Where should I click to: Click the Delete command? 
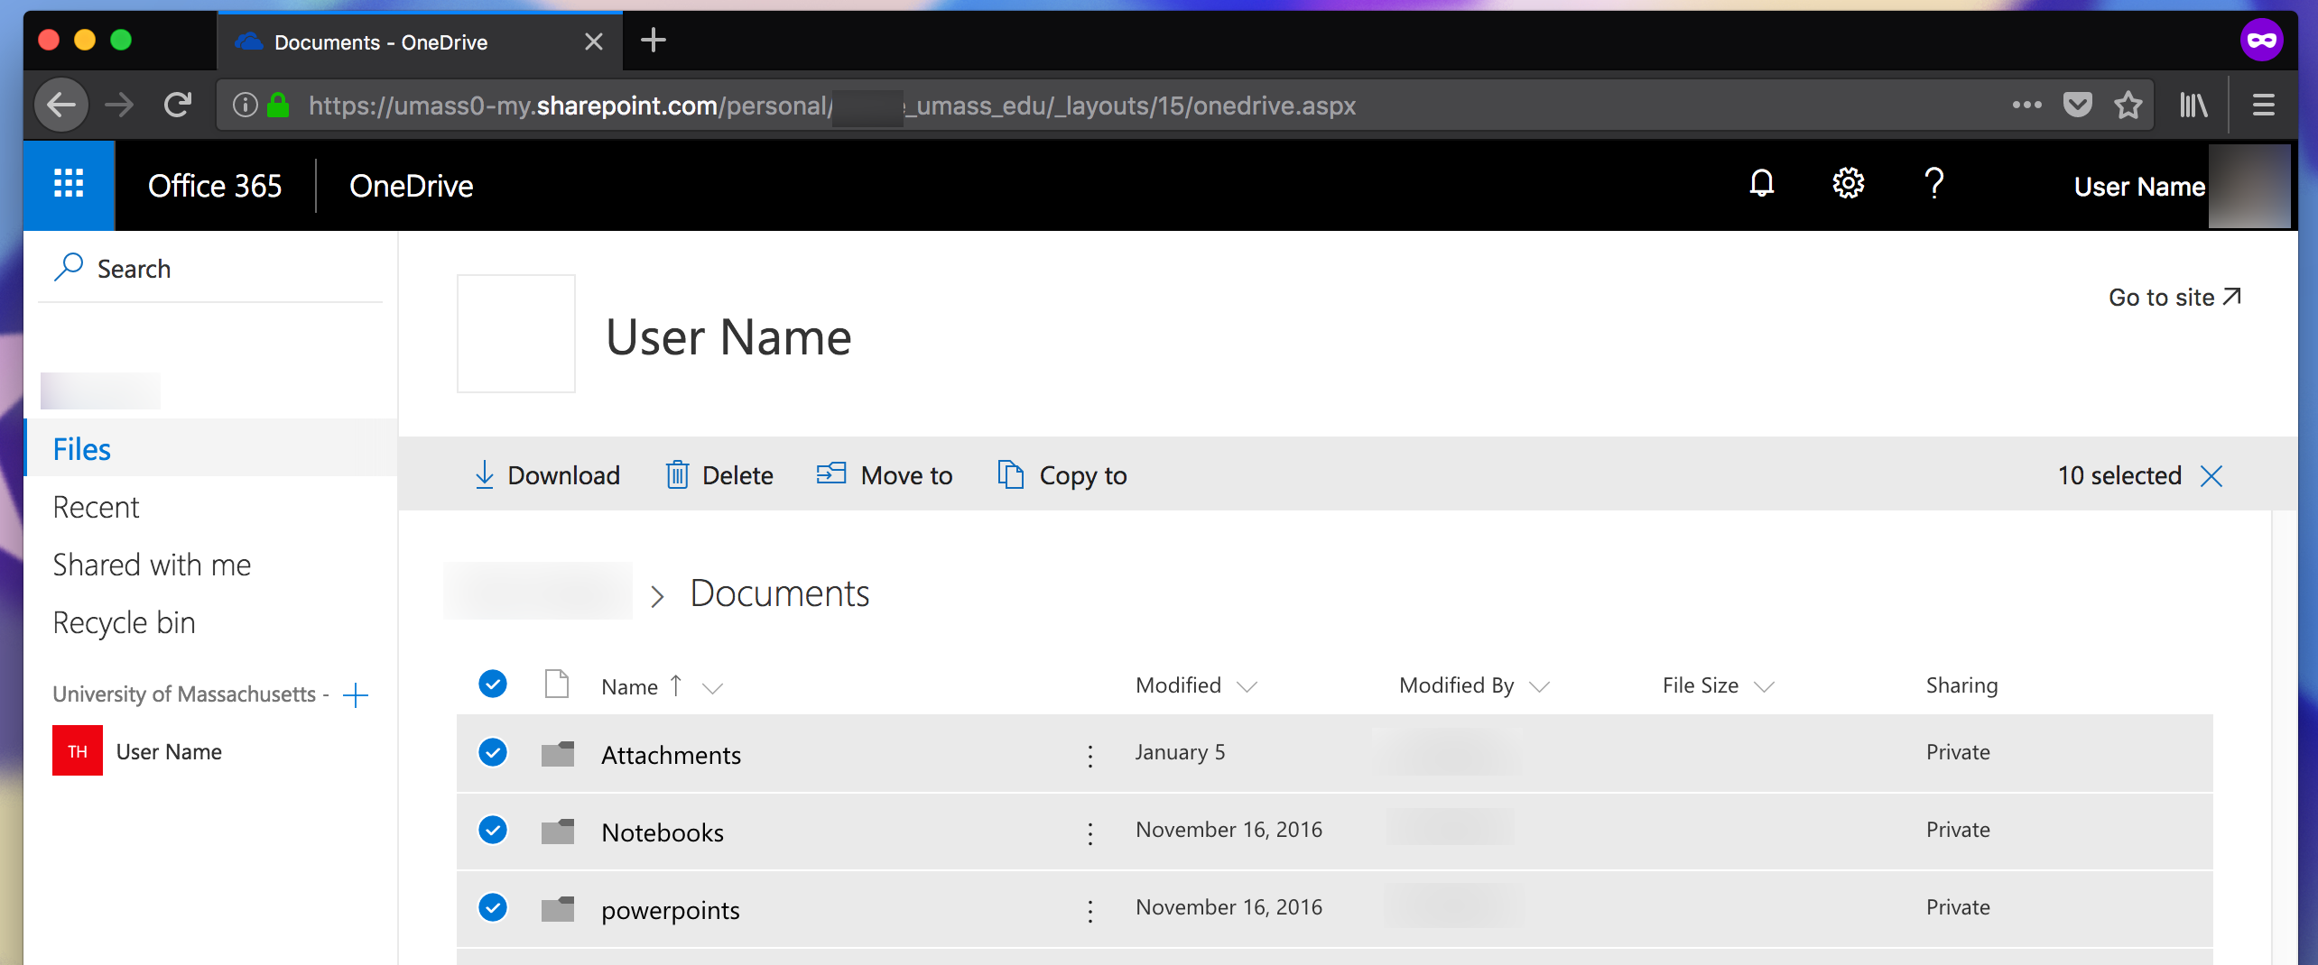pyautogui.click(x=719, y=475)
